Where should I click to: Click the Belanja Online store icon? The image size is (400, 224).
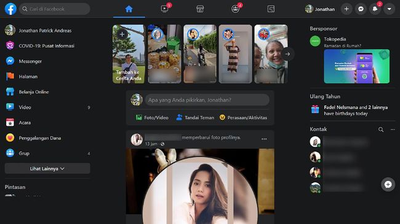[10, 92]
